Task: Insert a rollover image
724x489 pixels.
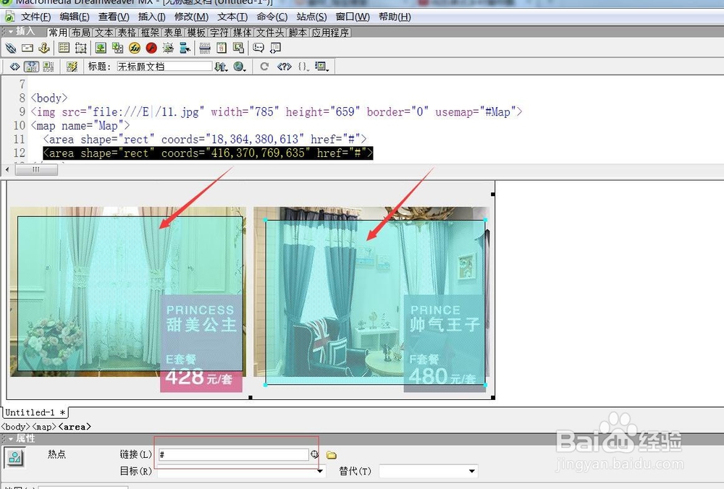Action: [x=168, y=48]
